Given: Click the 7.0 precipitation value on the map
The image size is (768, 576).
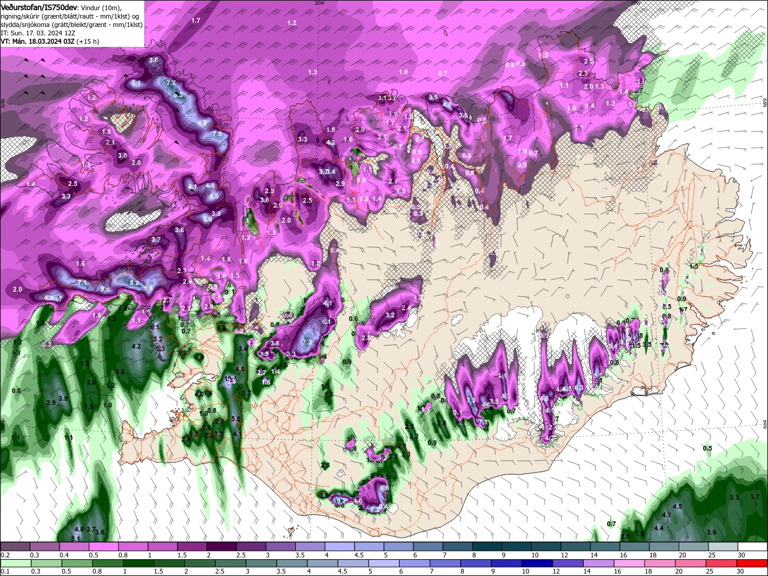Looking at the screenshot, I should (217, 134).
